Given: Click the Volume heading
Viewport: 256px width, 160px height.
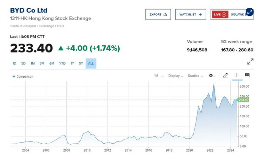Looking at the screenshot, I should 195,42.
